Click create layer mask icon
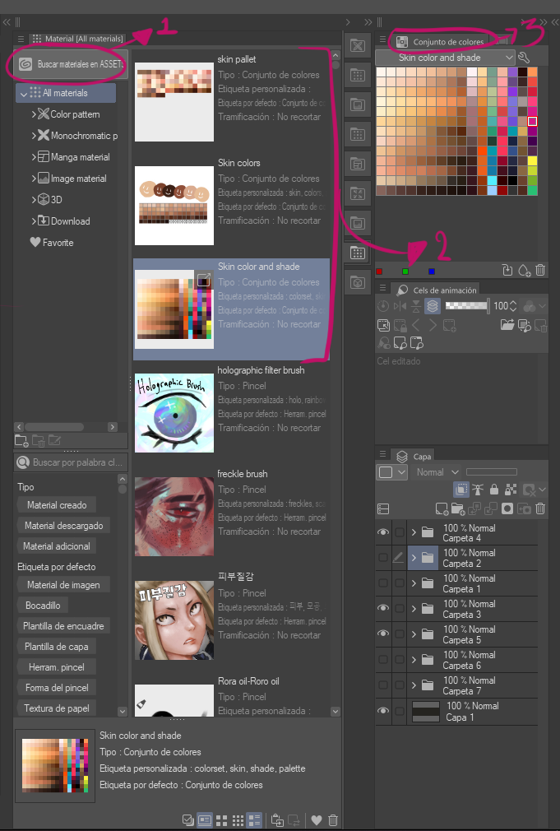The width and height of the screenshot is (560, 831). point(507,508)
